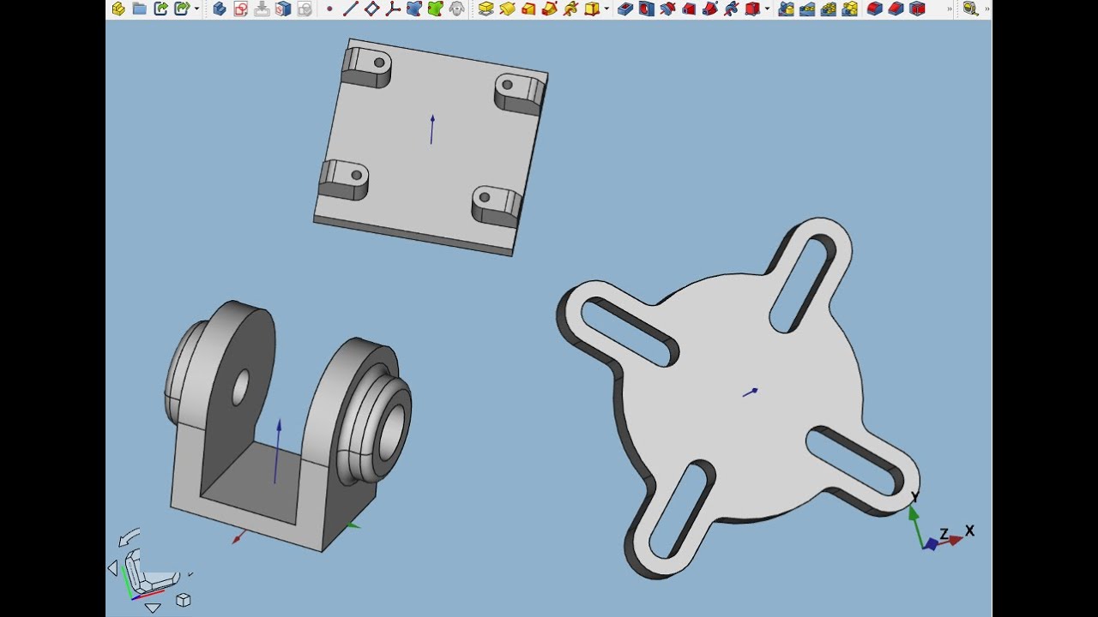Open the link actions dropdown arrow
This screenshot has height=617, width=1098.
[x=196, y=9]
